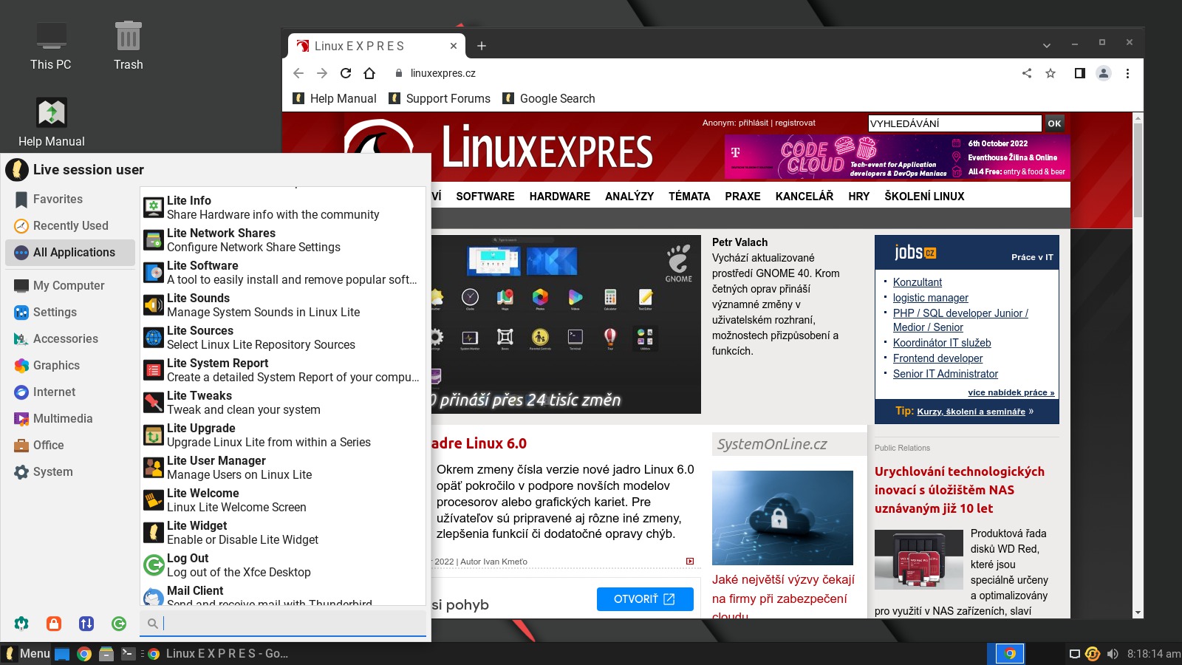Click volume icon in system tray

1113,654
